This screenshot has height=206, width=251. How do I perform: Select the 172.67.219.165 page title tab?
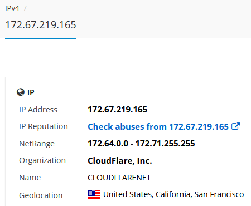click(x=41, y=25)
